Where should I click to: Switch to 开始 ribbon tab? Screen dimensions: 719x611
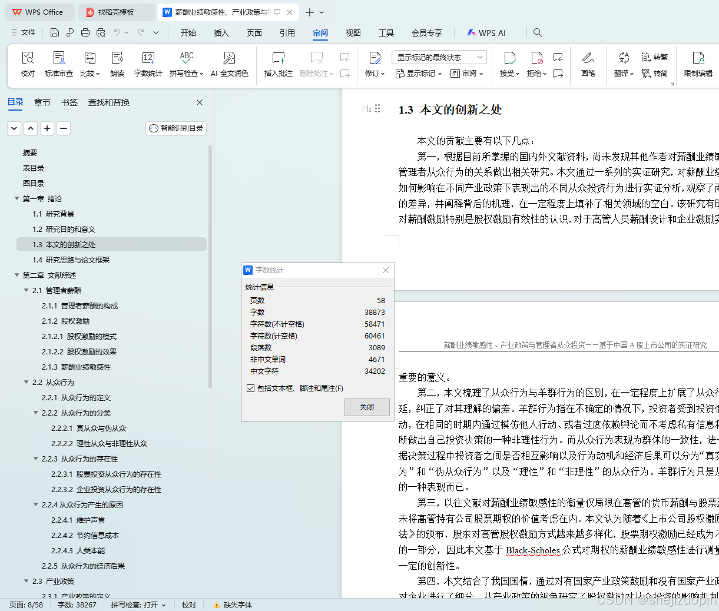188,33
